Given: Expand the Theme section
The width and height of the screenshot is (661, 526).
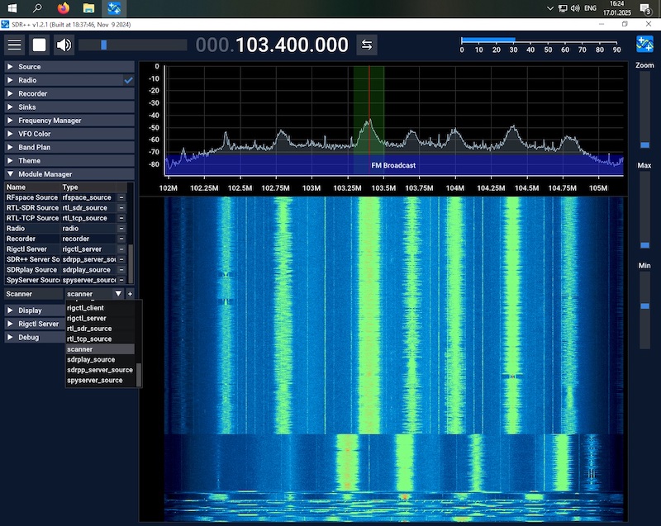Looking at the screenshot, I should click(69, 161).
